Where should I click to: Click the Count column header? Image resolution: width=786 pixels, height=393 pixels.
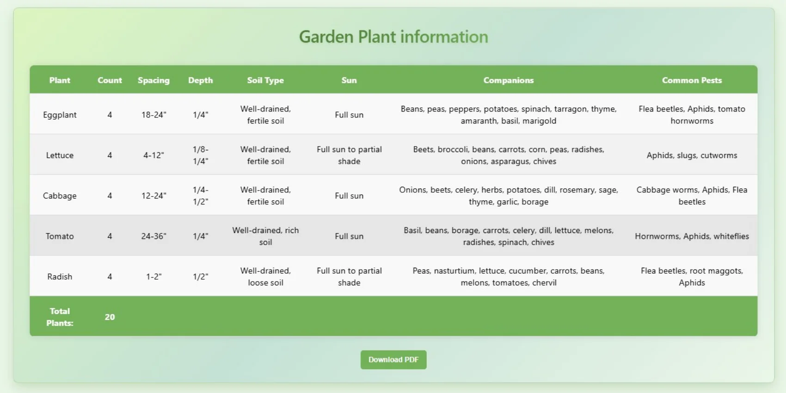pyautogui.click(x=110, y=80)
